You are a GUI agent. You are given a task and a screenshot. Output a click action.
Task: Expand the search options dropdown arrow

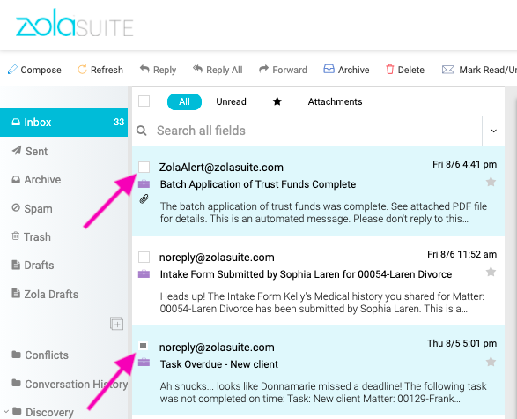pyautogui.click(x=493, y=131)
